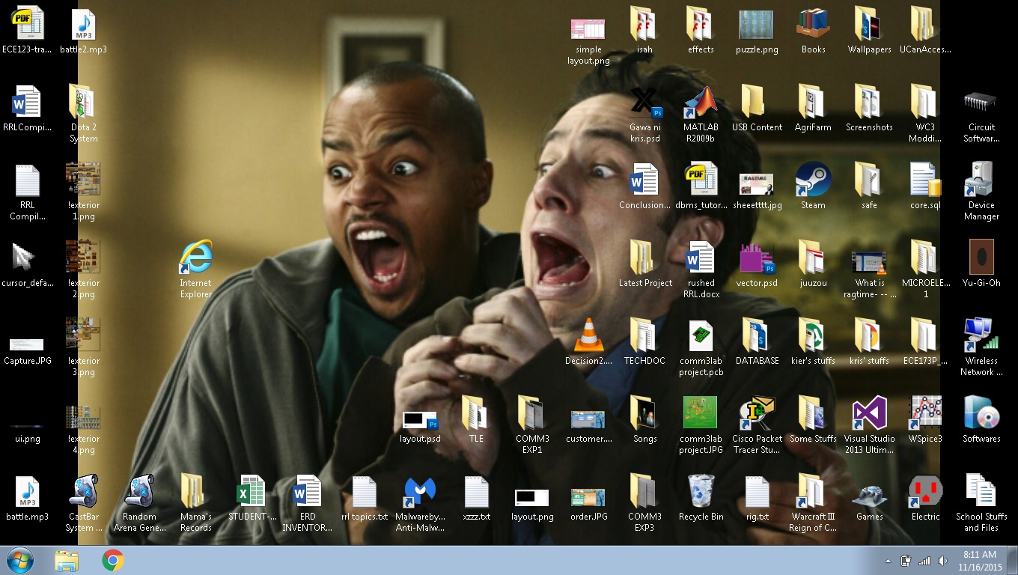Open the CastBar System script file
This screenshot has width=1018, height=575.
tap(83, 492)
